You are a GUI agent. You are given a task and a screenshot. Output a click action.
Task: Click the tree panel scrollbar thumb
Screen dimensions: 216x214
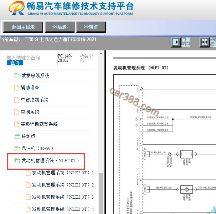[x=101, y=193]
